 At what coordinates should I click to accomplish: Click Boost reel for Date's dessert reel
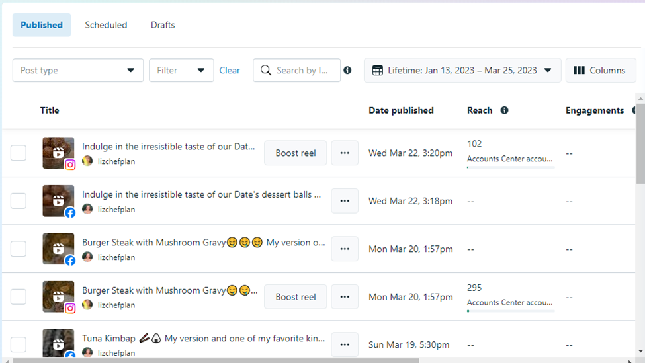coord(296,153)
